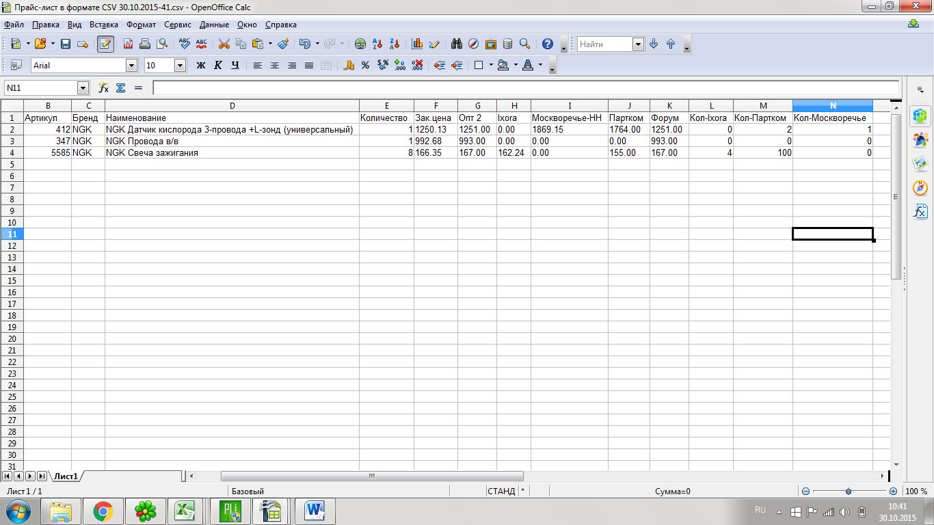Sort the data descending Z to A

[x=395, y=44]
